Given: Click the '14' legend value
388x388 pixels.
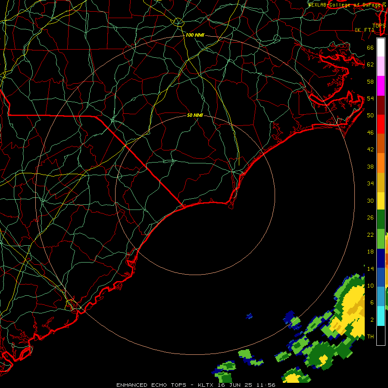Looking at the screenshot, I should [370, 269].
